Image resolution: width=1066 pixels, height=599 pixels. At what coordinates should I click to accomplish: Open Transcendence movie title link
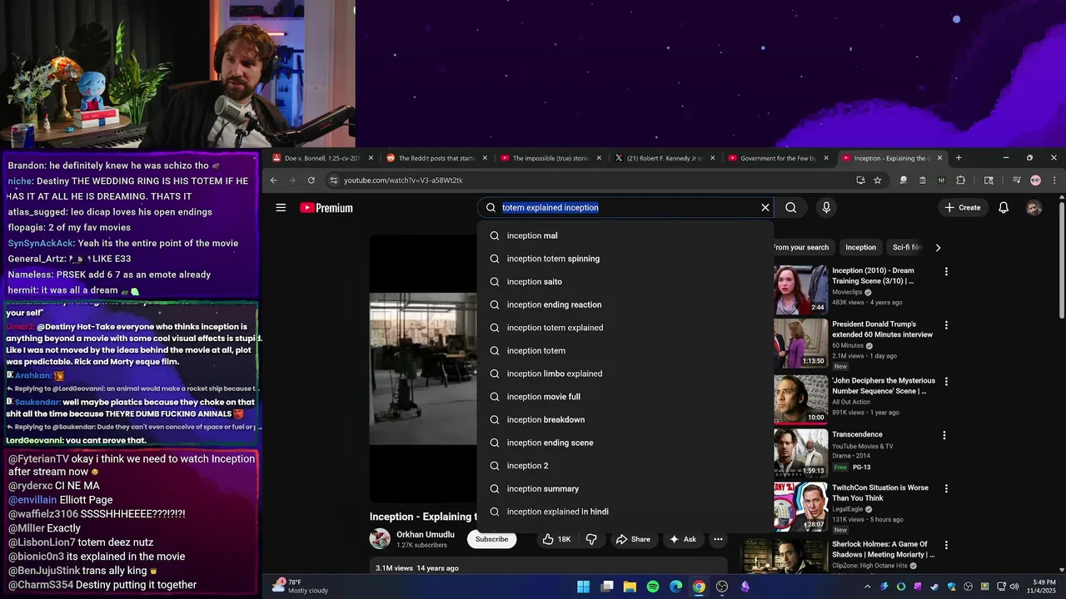(x=857, y=434)
